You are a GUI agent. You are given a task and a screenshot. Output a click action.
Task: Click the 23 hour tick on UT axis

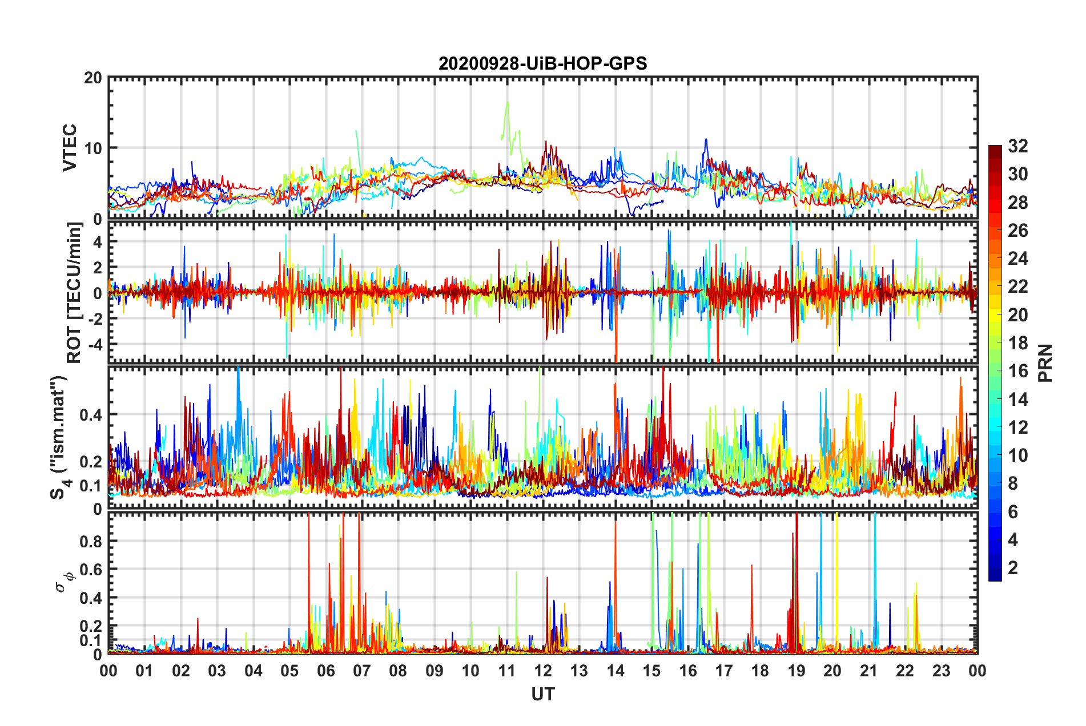pyautogui.click(x=941, y=670)
